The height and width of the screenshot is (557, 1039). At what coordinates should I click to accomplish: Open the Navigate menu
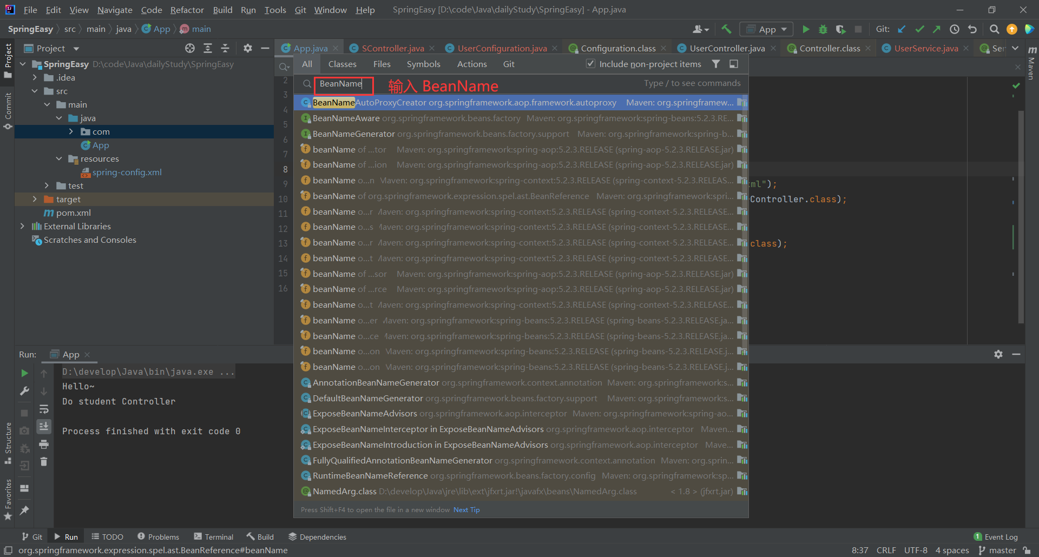pyautogui.click(x=115, y=10)
